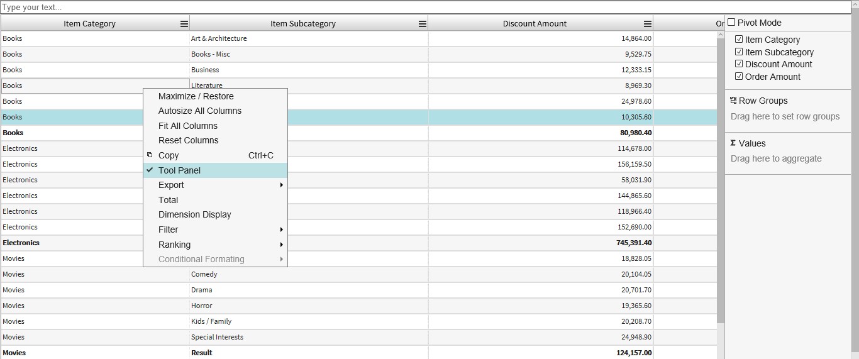Open Discount Amount column menu icon

click(x=648, y=24)
